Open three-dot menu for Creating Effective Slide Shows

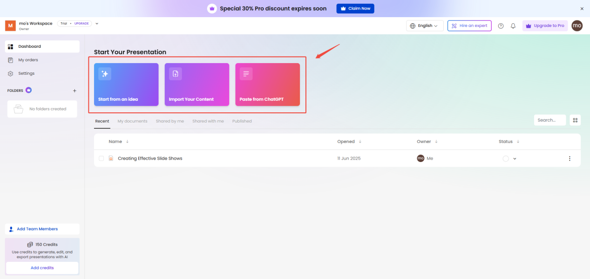coord(570,158)
